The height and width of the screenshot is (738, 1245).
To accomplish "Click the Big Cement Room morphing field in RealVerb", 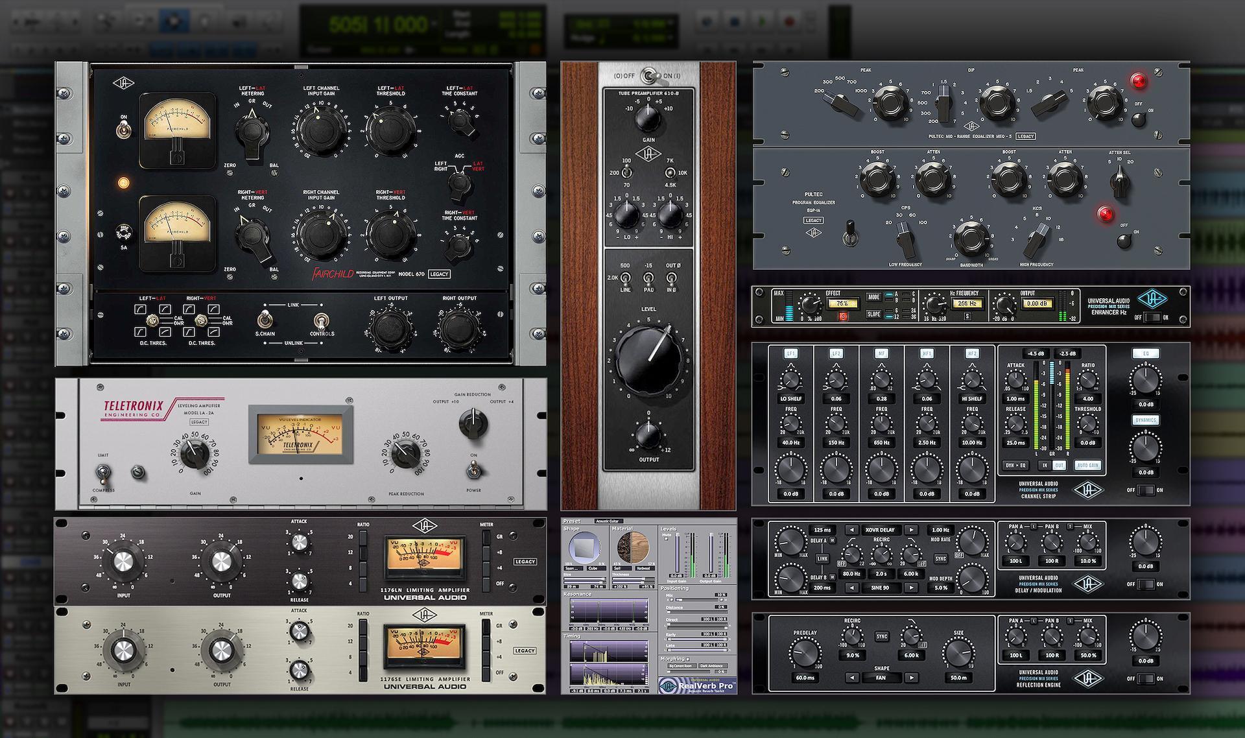I will (x=682, y=665).
